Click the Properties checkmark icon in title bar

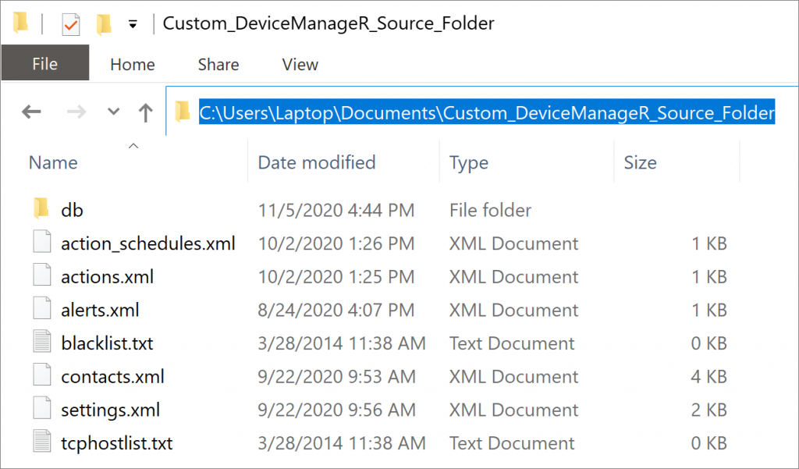pyautogui.click(x=71, y=25)
